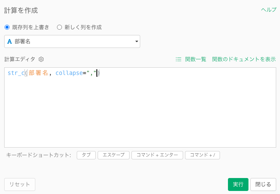Click the コマンド＋/ shortcut button
280x194 pixels.
(202, 155)
